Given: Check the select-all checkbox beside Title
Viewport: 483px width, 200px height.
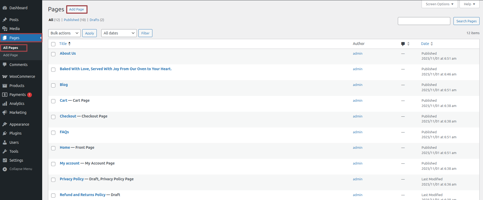Looking at the screenshot, I should [x=53, y=44].
